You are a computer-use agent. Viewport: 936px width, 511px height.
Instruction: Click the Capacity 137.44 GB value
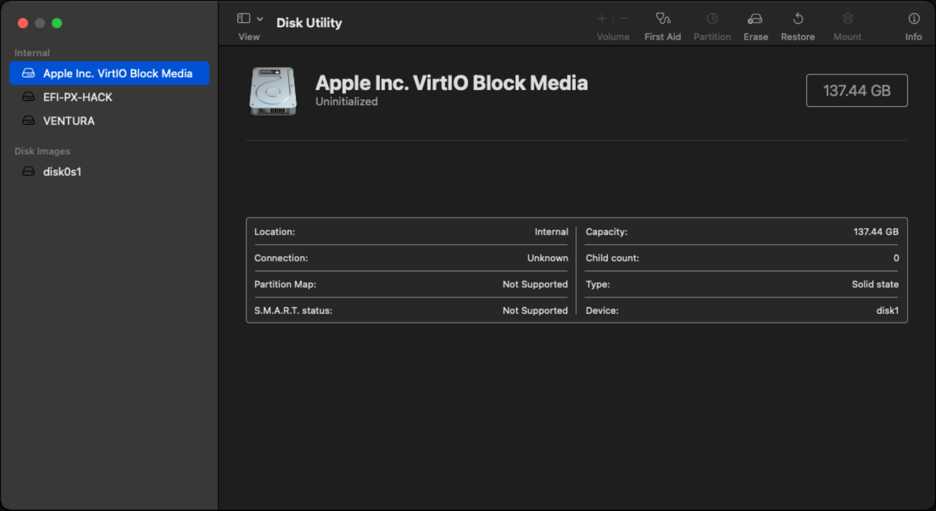(x=876, y=232)
